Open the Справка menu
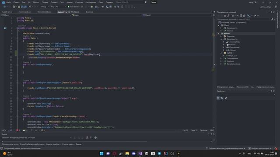Image resolution: width=280 pixels, height=157 pixels. point(109,2)
